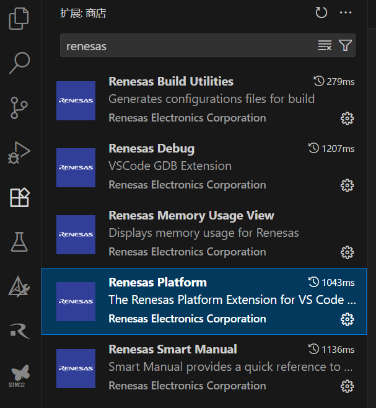
Task: Open manage gear for Renesas Build Utilities
Action: (x=347, y=118)
